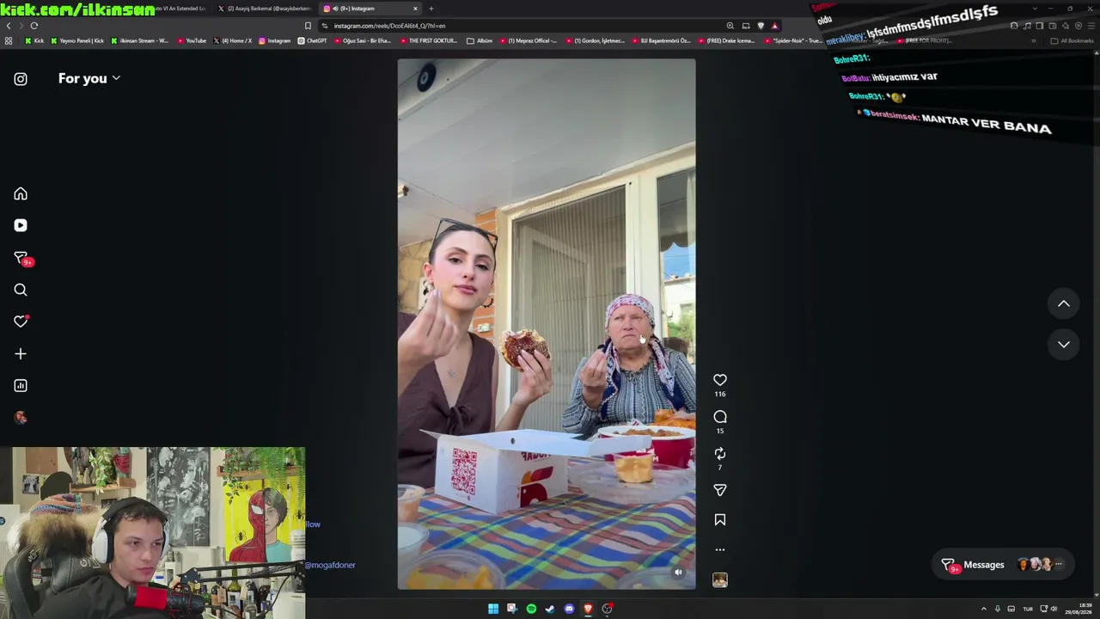Switch the TUR keyboard language
The image size is (1100, 619).
(x=1028, y=609)
